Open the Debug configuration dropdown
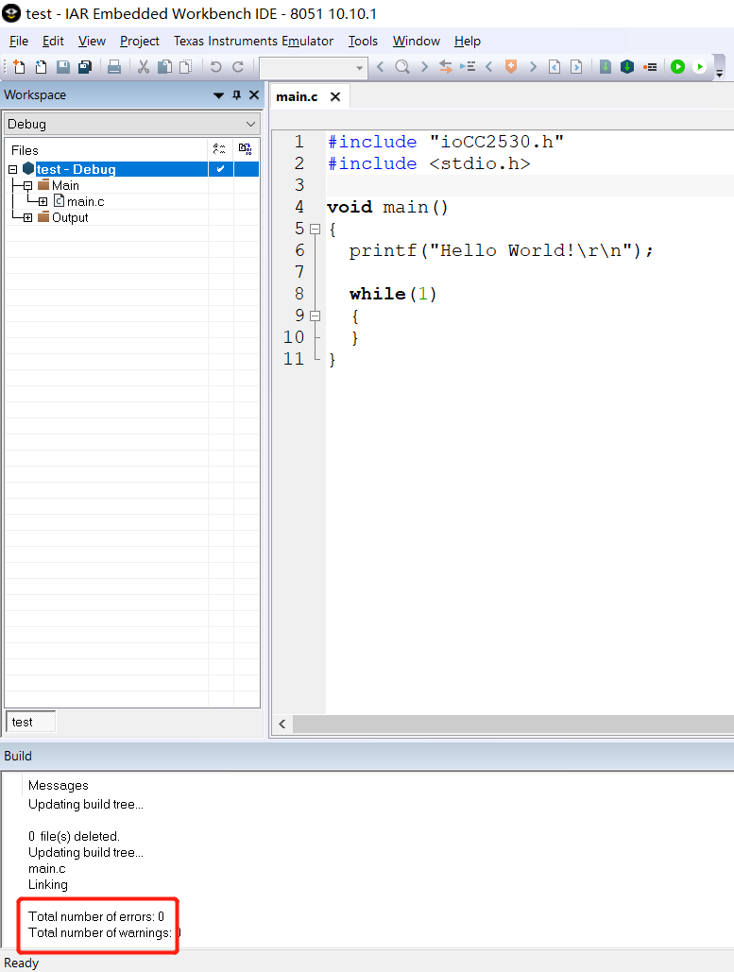The height and width of the screenshot is (972, 734). point(132,124)
